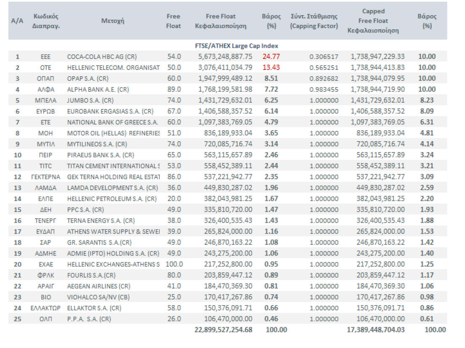Select the Σύντ. Στάθμισης (Capping Factor) header
Screen dimensions: 465x348
point(314,21)
